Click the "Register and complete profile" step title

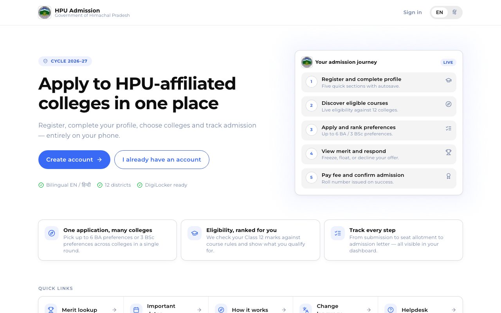(x=361, y=79)
